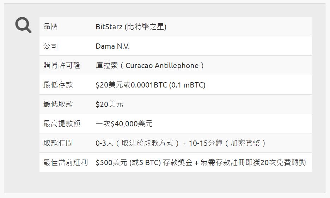Screen dimensions: 330x198
Task: Click the $500美元 (或5 BTC) 存款獎金 text
Action: 144,163
